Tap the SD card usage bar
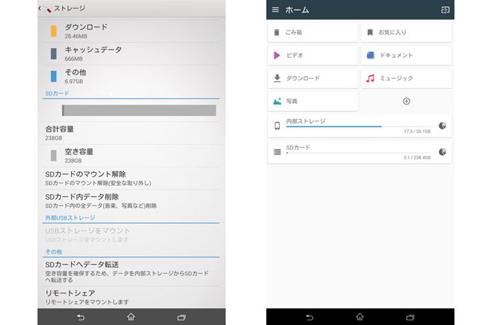 (x=139, y=110)
